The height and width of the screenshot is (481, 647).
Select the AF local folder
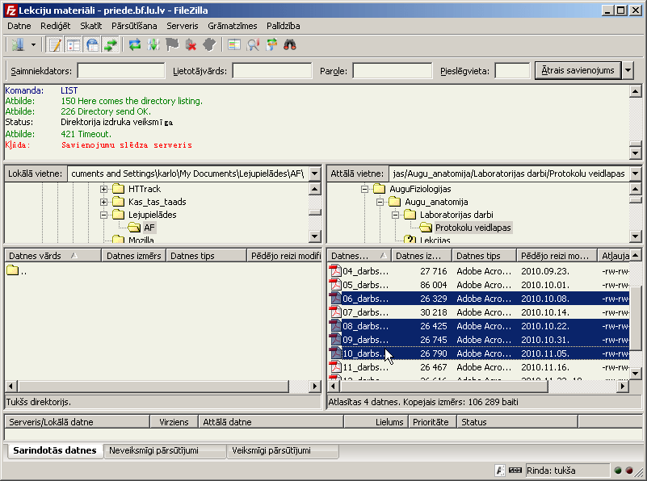coord(149,228)
